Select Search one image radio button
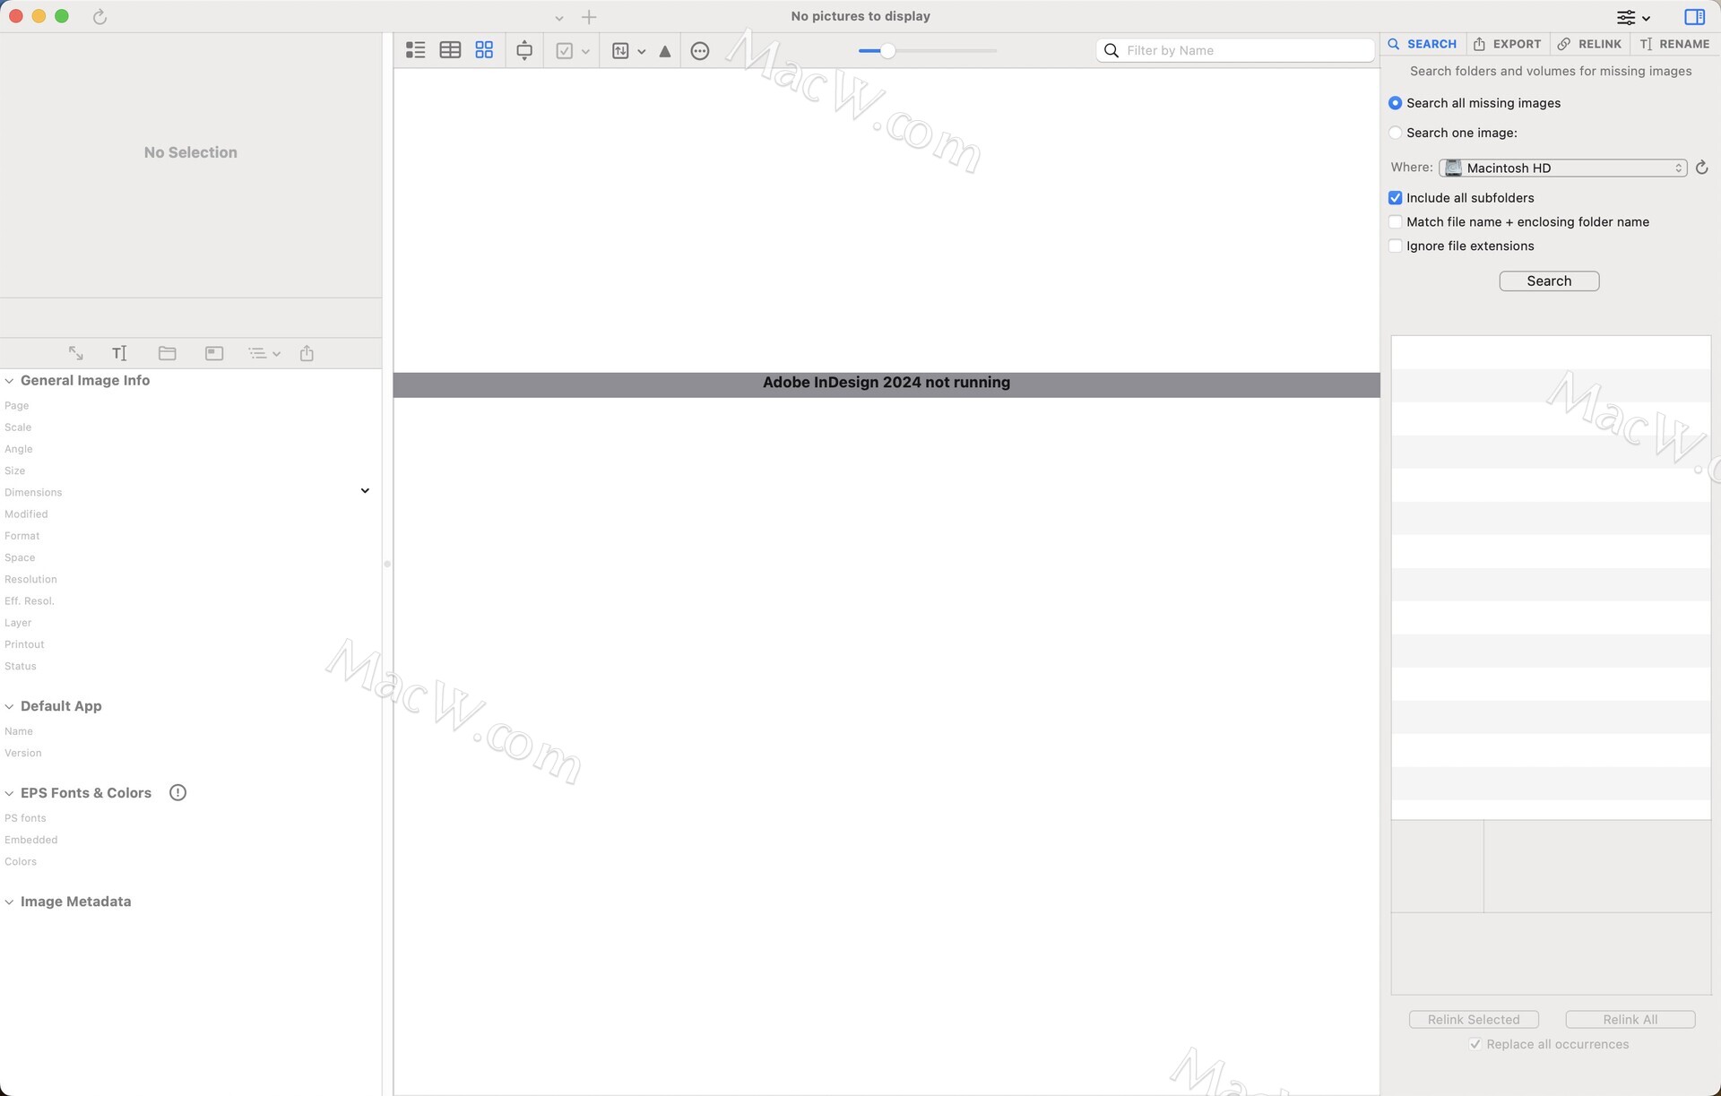The width and height of the screenshot is (1721, 1096). coord(1395,133)
